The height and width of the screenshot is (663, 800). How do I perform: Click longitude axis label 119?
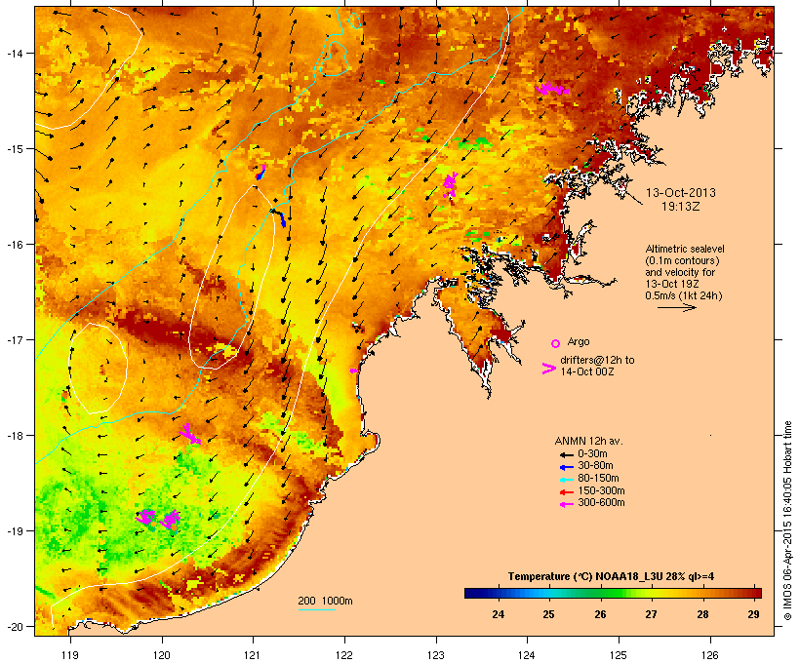70,655
